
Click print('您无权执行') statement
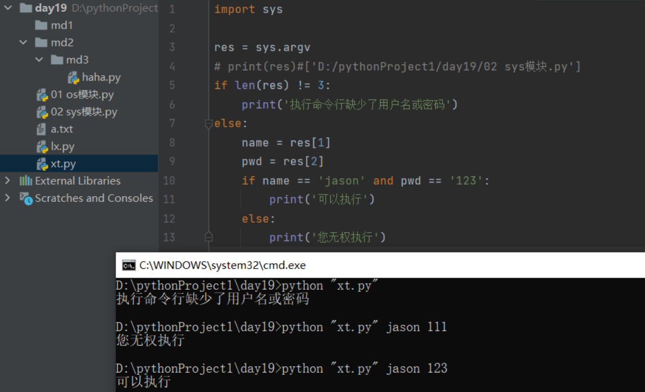click(x=327, y=237)
